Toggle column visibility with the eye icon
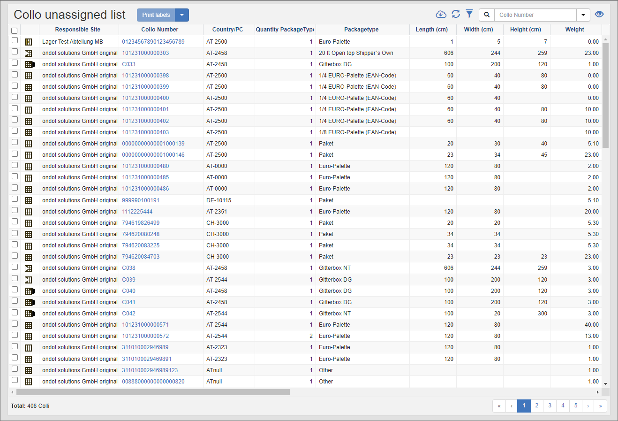618x421 pixels. click(x=599, y=15)
